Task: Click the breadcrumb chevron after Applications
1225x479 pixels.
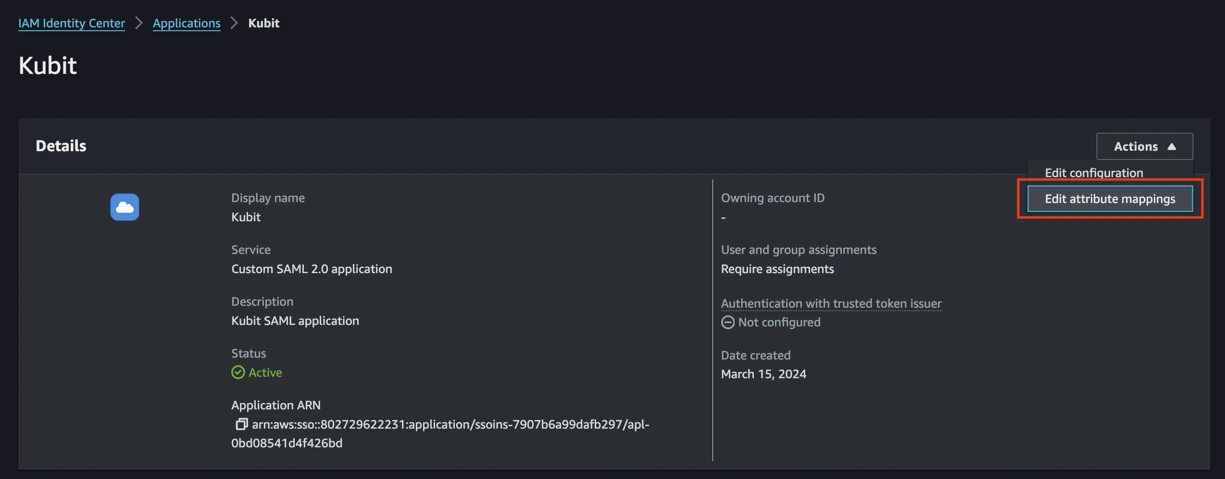Action: tap(234, 23)
